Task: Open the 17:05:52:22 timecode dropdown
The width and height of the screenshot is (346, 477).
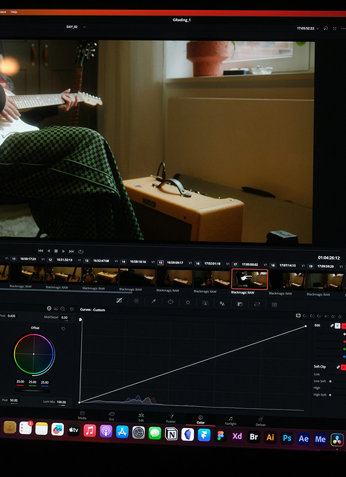Action: pos(318,28)
